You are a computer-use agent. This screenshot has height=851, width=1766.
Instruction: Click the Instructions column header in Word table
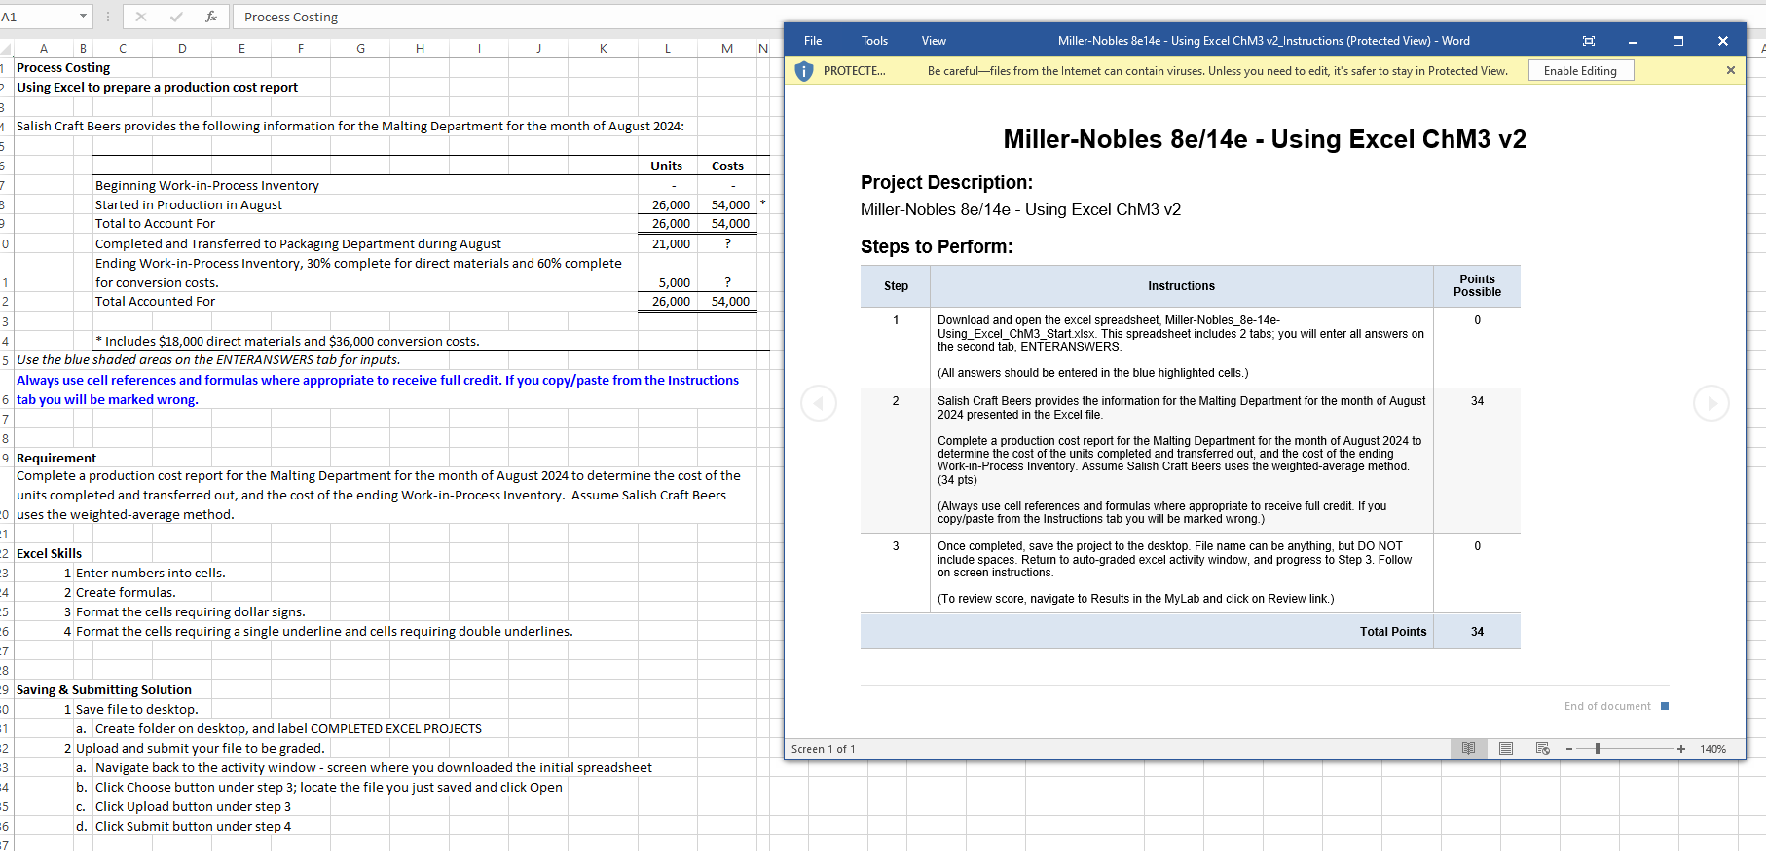[1181, 286]
